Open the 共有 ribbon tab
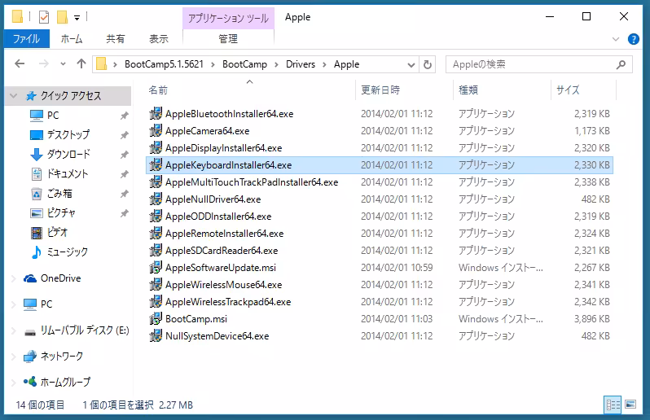The image size is (650, 420). pyautogui.click(x=115, y=39)
